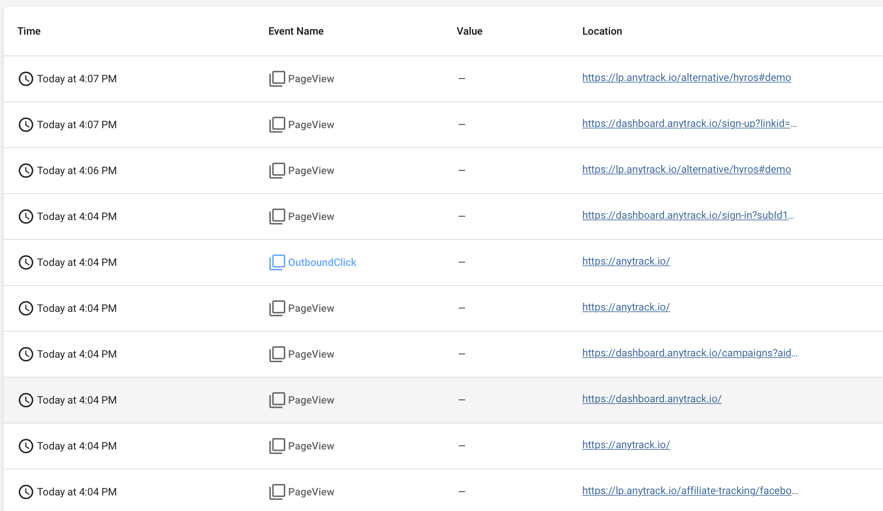Click the Time column header
This screenshot has height=511, width=883.
coord(29,31)
